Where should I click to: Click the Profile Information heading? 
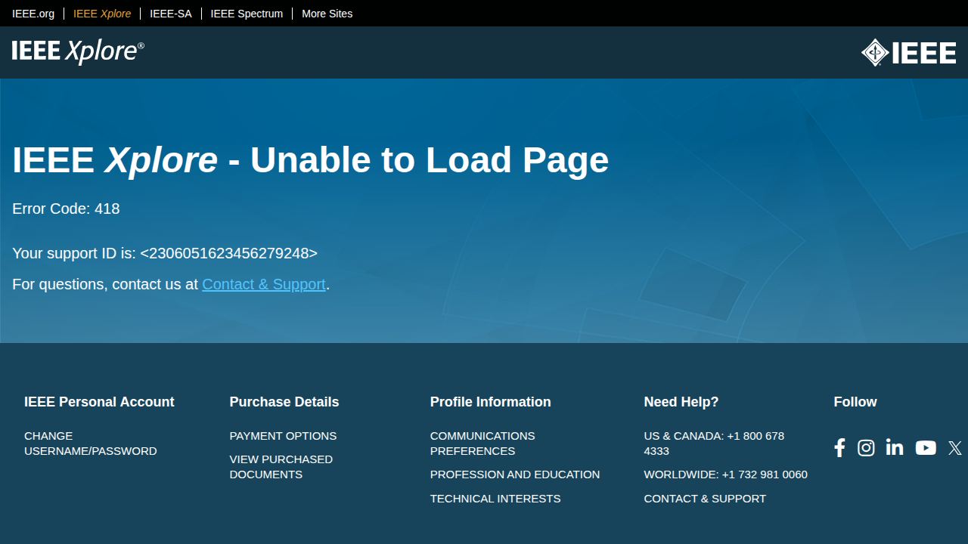point(491,402)
